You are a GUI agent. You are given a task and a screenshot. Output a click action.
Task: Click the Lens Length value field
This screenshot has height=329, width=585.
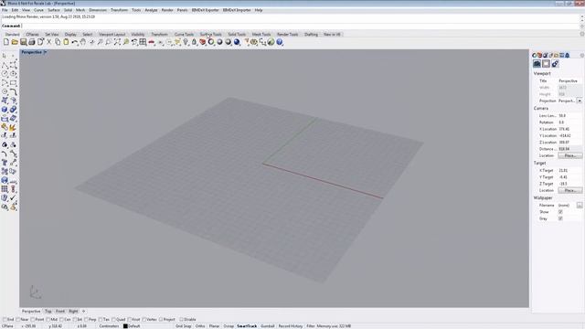[569, 116]
